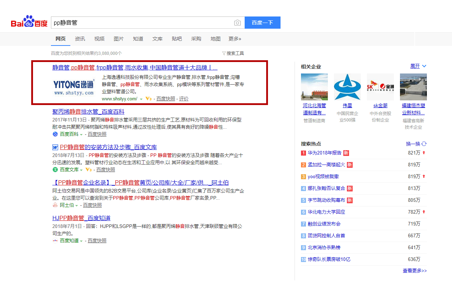The width and height of the screenshot is (452, 290).
Task: Open the 更多» menu in the search tabs
Action: click(235, 39)
